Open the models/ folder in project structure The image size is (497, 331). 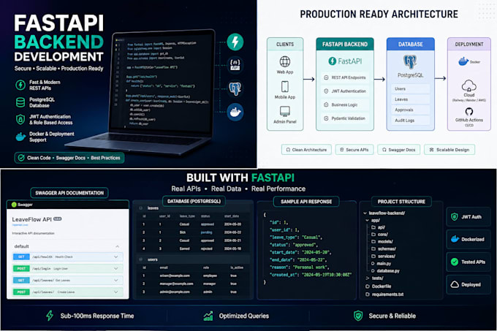tap(382, 242)
